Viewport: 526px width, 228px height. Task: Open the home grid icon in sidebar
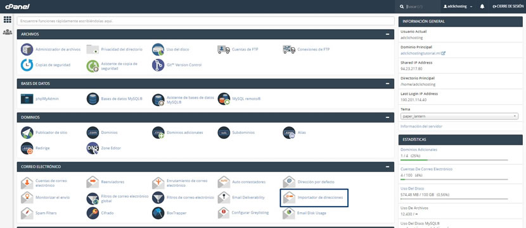coord(8,20)
